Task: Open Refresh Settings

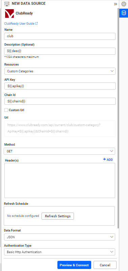Action: coord(58,216)
